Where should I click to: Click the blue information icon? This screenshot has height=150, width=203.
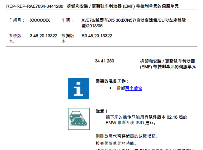click(78, 89)
